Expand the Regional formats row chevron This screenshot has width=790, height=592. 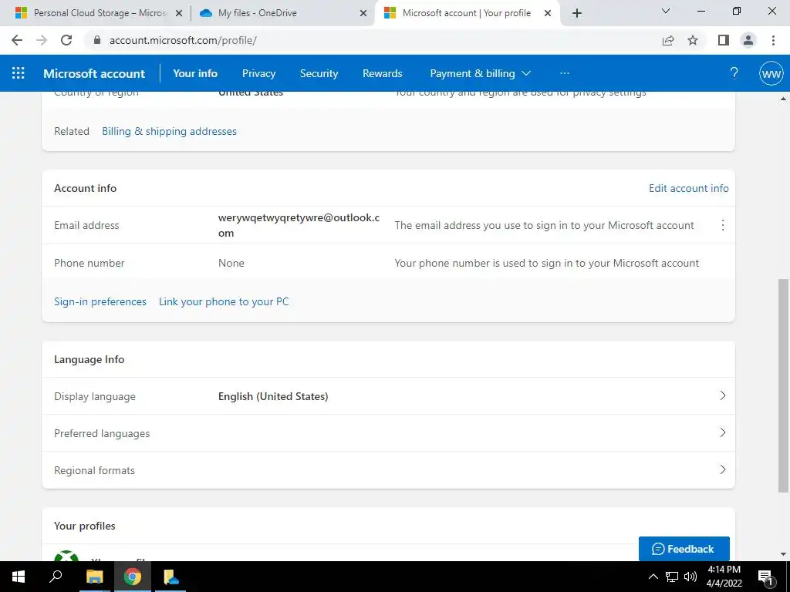point(722,469)
